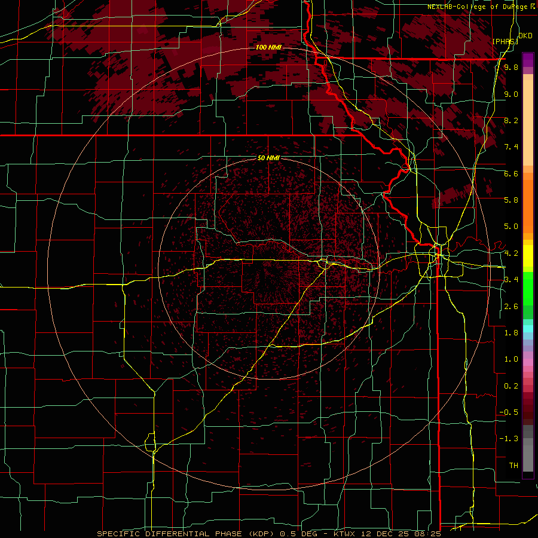Pick the 5.8 scale value
Viewport: 538px width, 538px height.
(511, 200)
